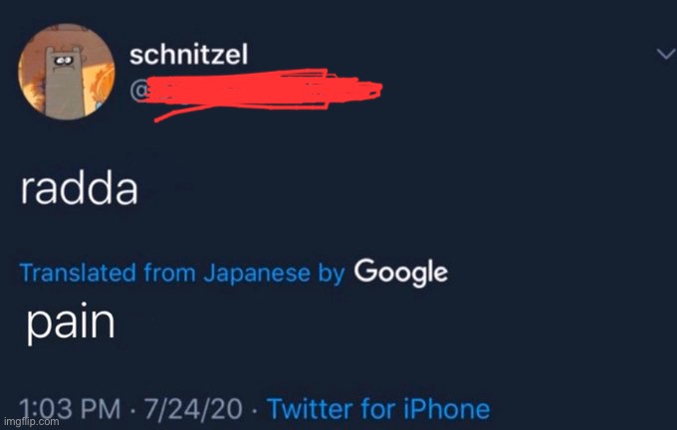
Task: Click the word "Japanese" in the label
Action: pyautogui.click(x=254, y=271)
